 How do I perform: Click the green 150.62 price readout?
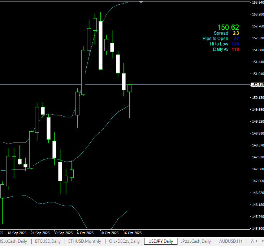pos(228,27)
